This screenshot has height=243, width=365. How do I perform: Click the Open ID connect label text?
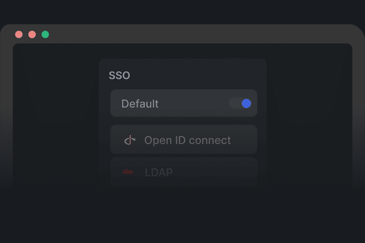(187, 140)
